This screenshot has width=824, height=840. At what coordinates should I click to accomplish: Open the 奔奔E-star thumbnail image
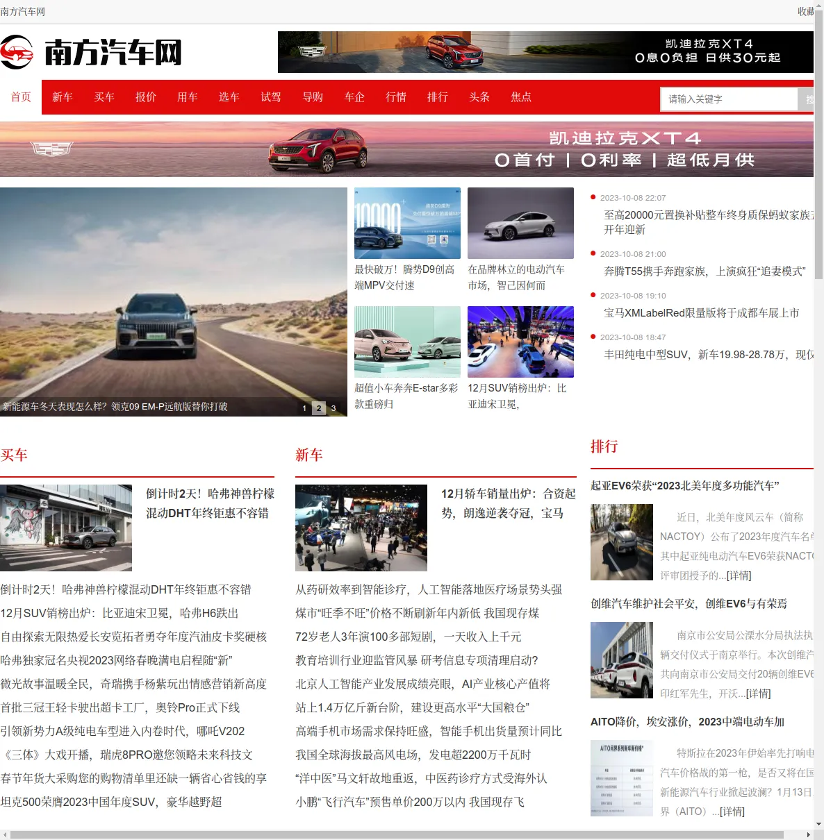pos(407,342)
